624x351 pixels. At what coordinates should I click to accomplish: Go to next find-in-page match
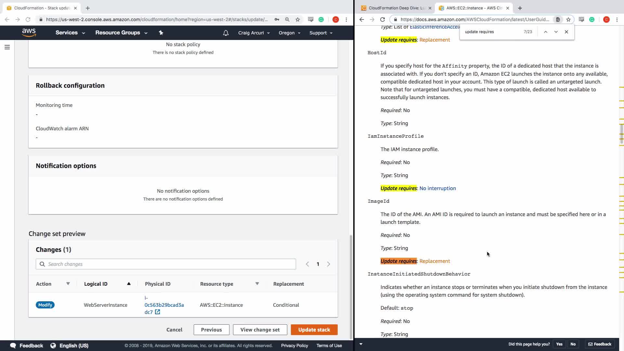pos(556,32)
